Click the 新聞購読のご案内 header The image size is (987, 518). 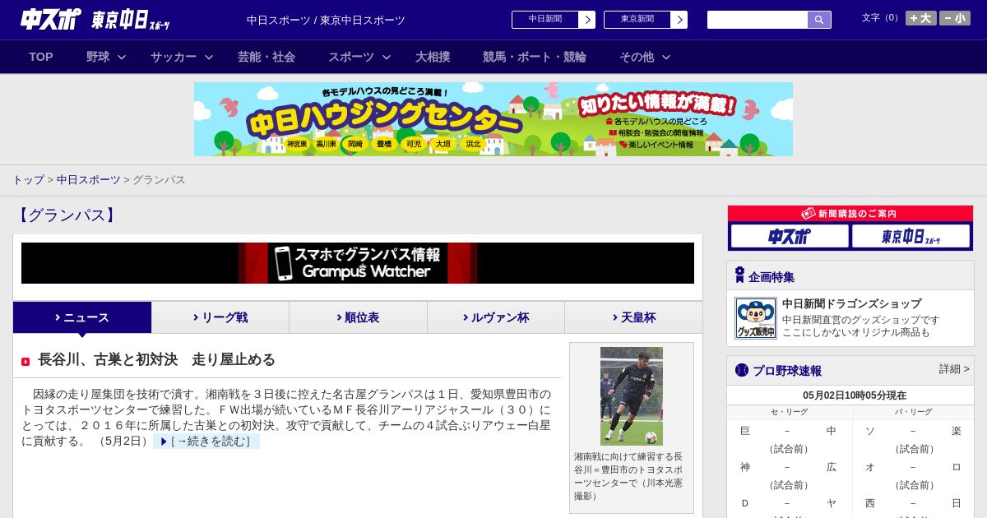coord(850,213)
